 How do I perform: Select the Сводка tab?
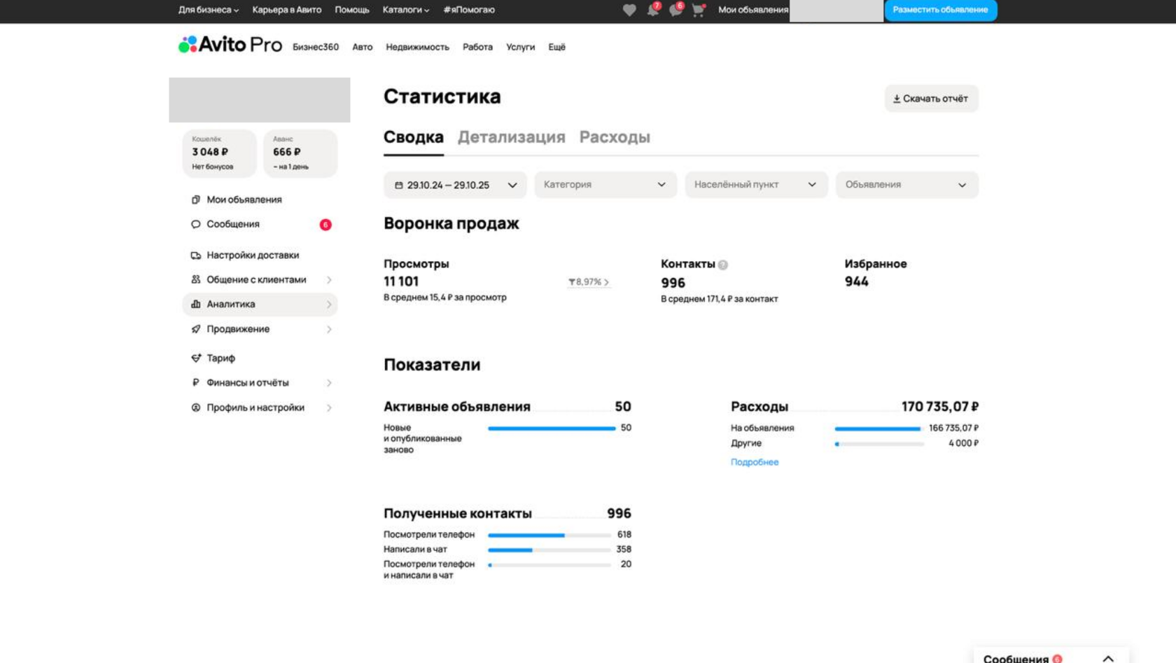point(414,137)
